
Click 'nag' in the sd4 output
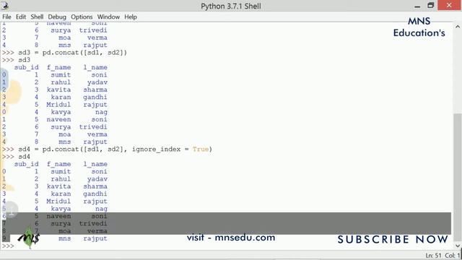[x=101, y=209]
